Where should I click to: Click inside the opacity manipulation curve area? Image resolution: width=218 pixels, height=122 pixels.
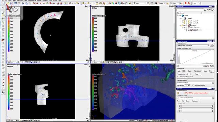pos(195,57)
